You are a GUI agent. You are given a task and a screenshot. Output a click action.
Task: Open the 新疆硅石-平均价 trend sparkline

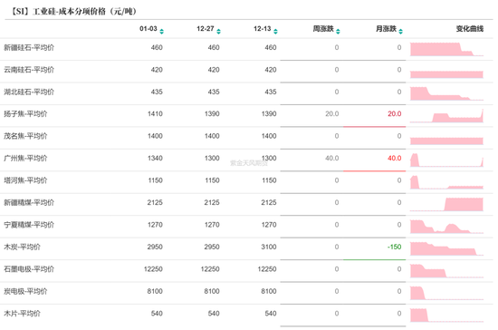[446, 49]
